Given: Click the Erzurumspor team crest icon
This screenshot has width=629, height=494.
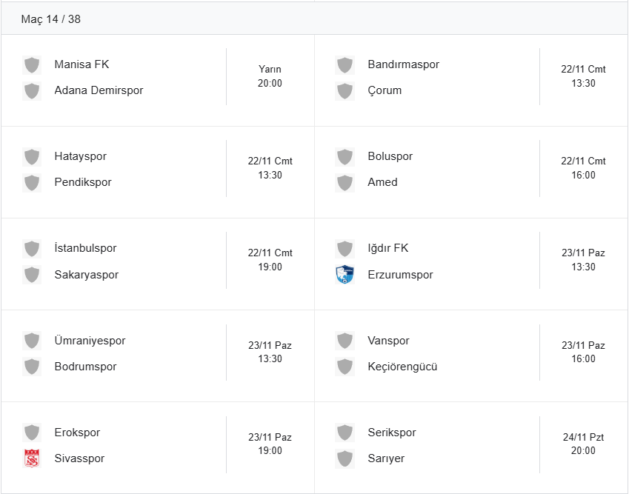Looking at the screenshot, I should point(345,275).
